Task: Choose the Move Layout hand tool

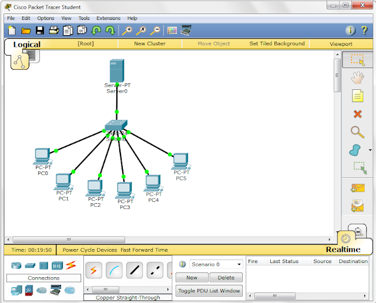Action: tap(358, 78)
